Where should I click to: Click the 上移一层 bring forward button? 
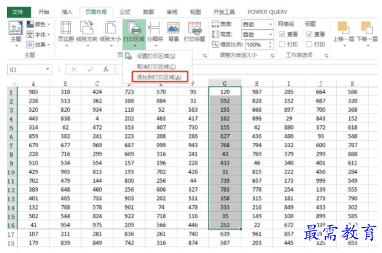[x=343, y=34]
